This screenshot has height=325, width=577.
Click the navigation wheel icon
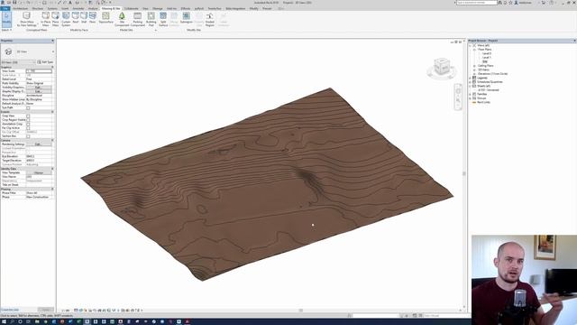click(x=458, y=90)
